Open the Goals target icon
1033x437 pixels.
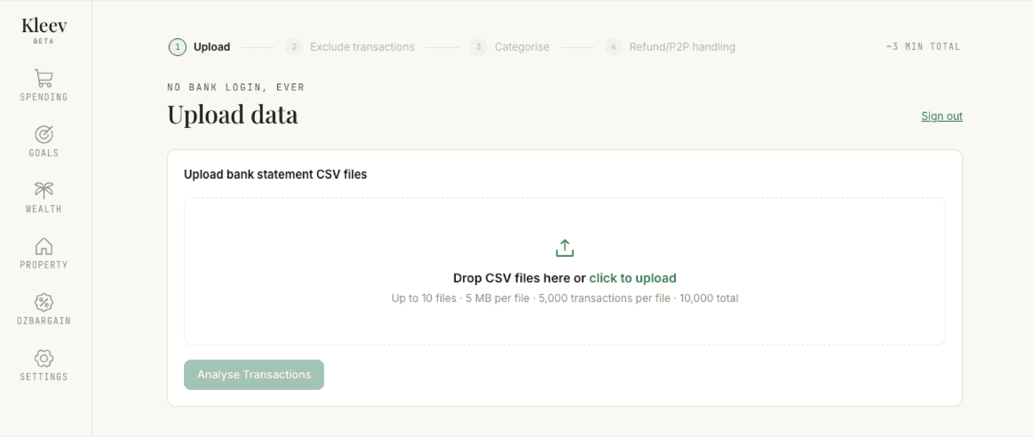(x=44, y=134)
